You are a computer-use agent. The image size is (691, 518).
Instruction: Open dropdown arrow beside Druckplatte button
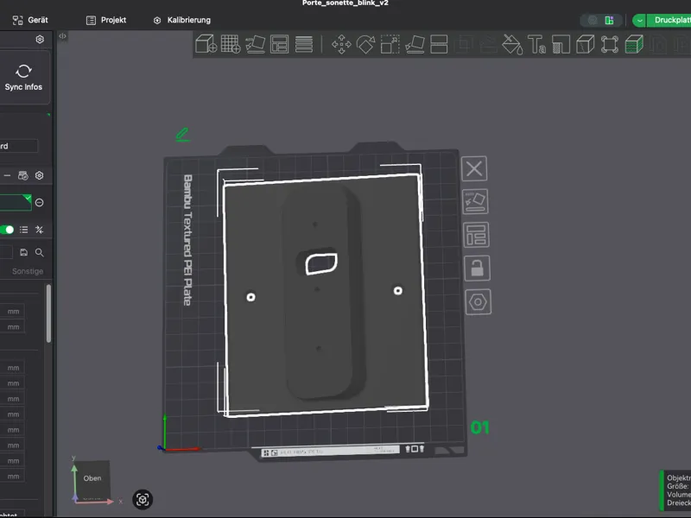point(639,20)
